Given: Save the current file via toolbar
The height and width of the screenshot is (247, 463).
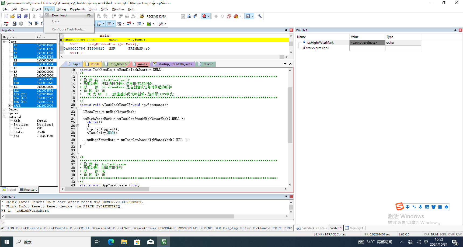Looking at the screenshot, I should pyautogui.click(x=19, y=16).
